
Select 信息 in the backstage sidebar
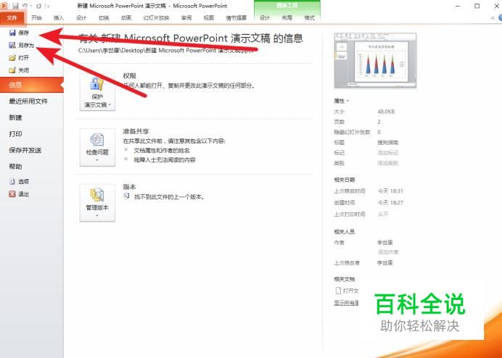[x=32, y=85]
